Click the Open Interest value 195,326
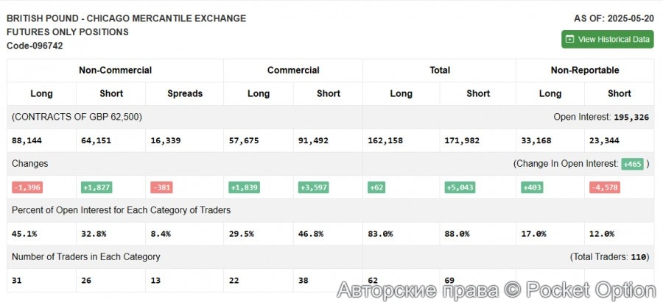This screenshot has width=663, height=302. tap(631, 118)
